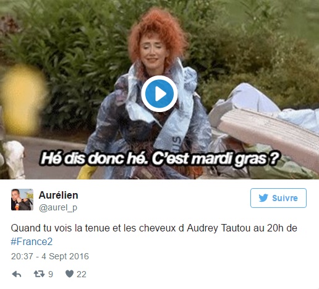The width and height of the screenshot is (319, 289).
Task: Click the mattress on the video's right
Action: [268, 132]
